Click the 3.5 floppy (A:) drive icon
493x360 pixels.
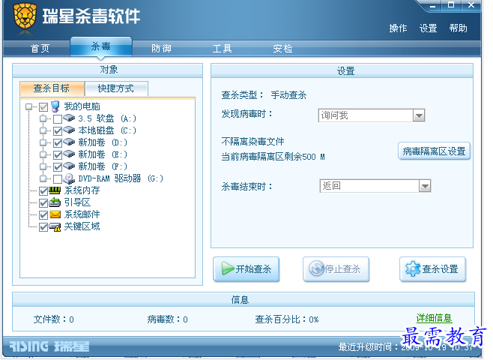(69, 118)
